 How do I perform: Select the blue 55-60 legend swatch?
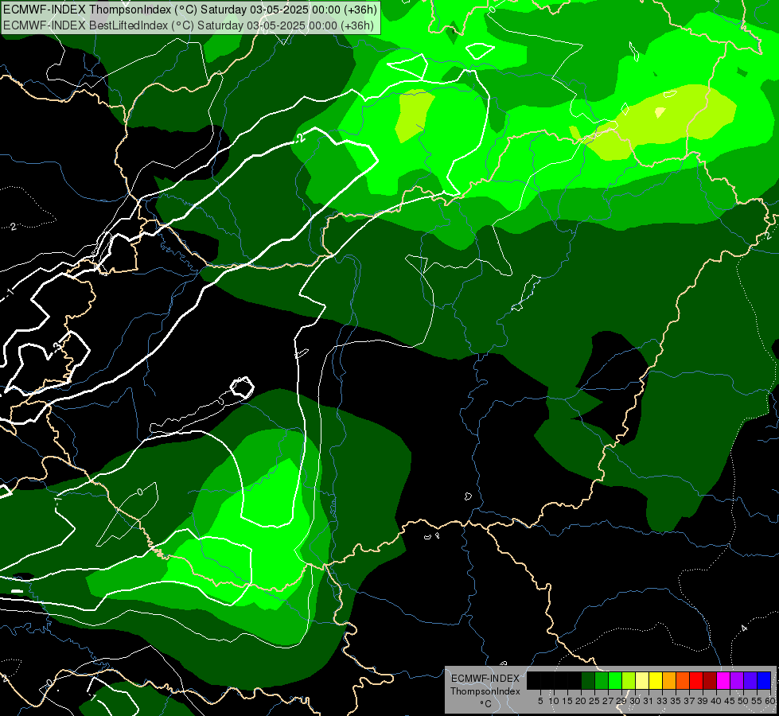click(764, 680)
